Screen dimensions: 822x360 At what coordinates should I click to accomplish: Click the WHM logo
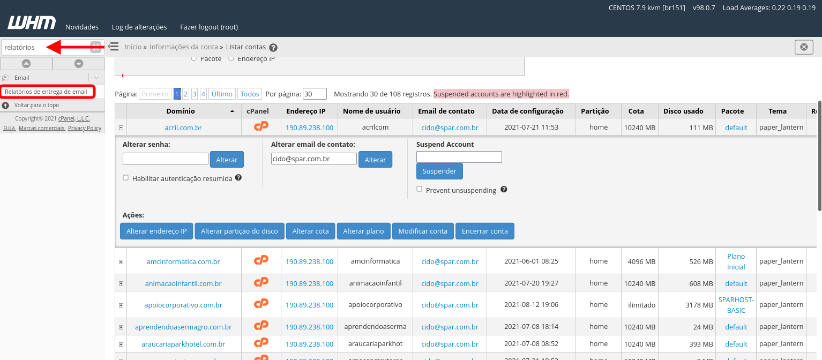click(x=32, y=23)
